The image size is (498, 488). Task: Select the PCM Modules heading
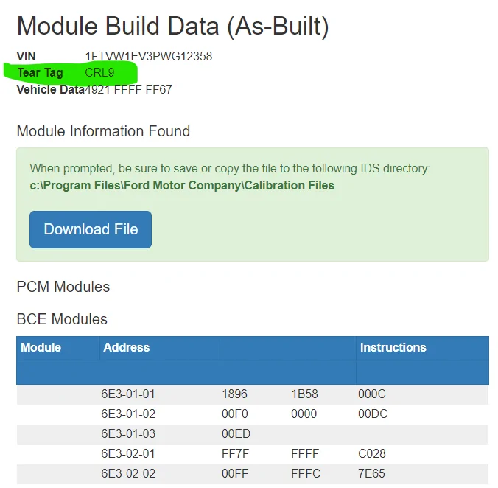tap(63, 287)
